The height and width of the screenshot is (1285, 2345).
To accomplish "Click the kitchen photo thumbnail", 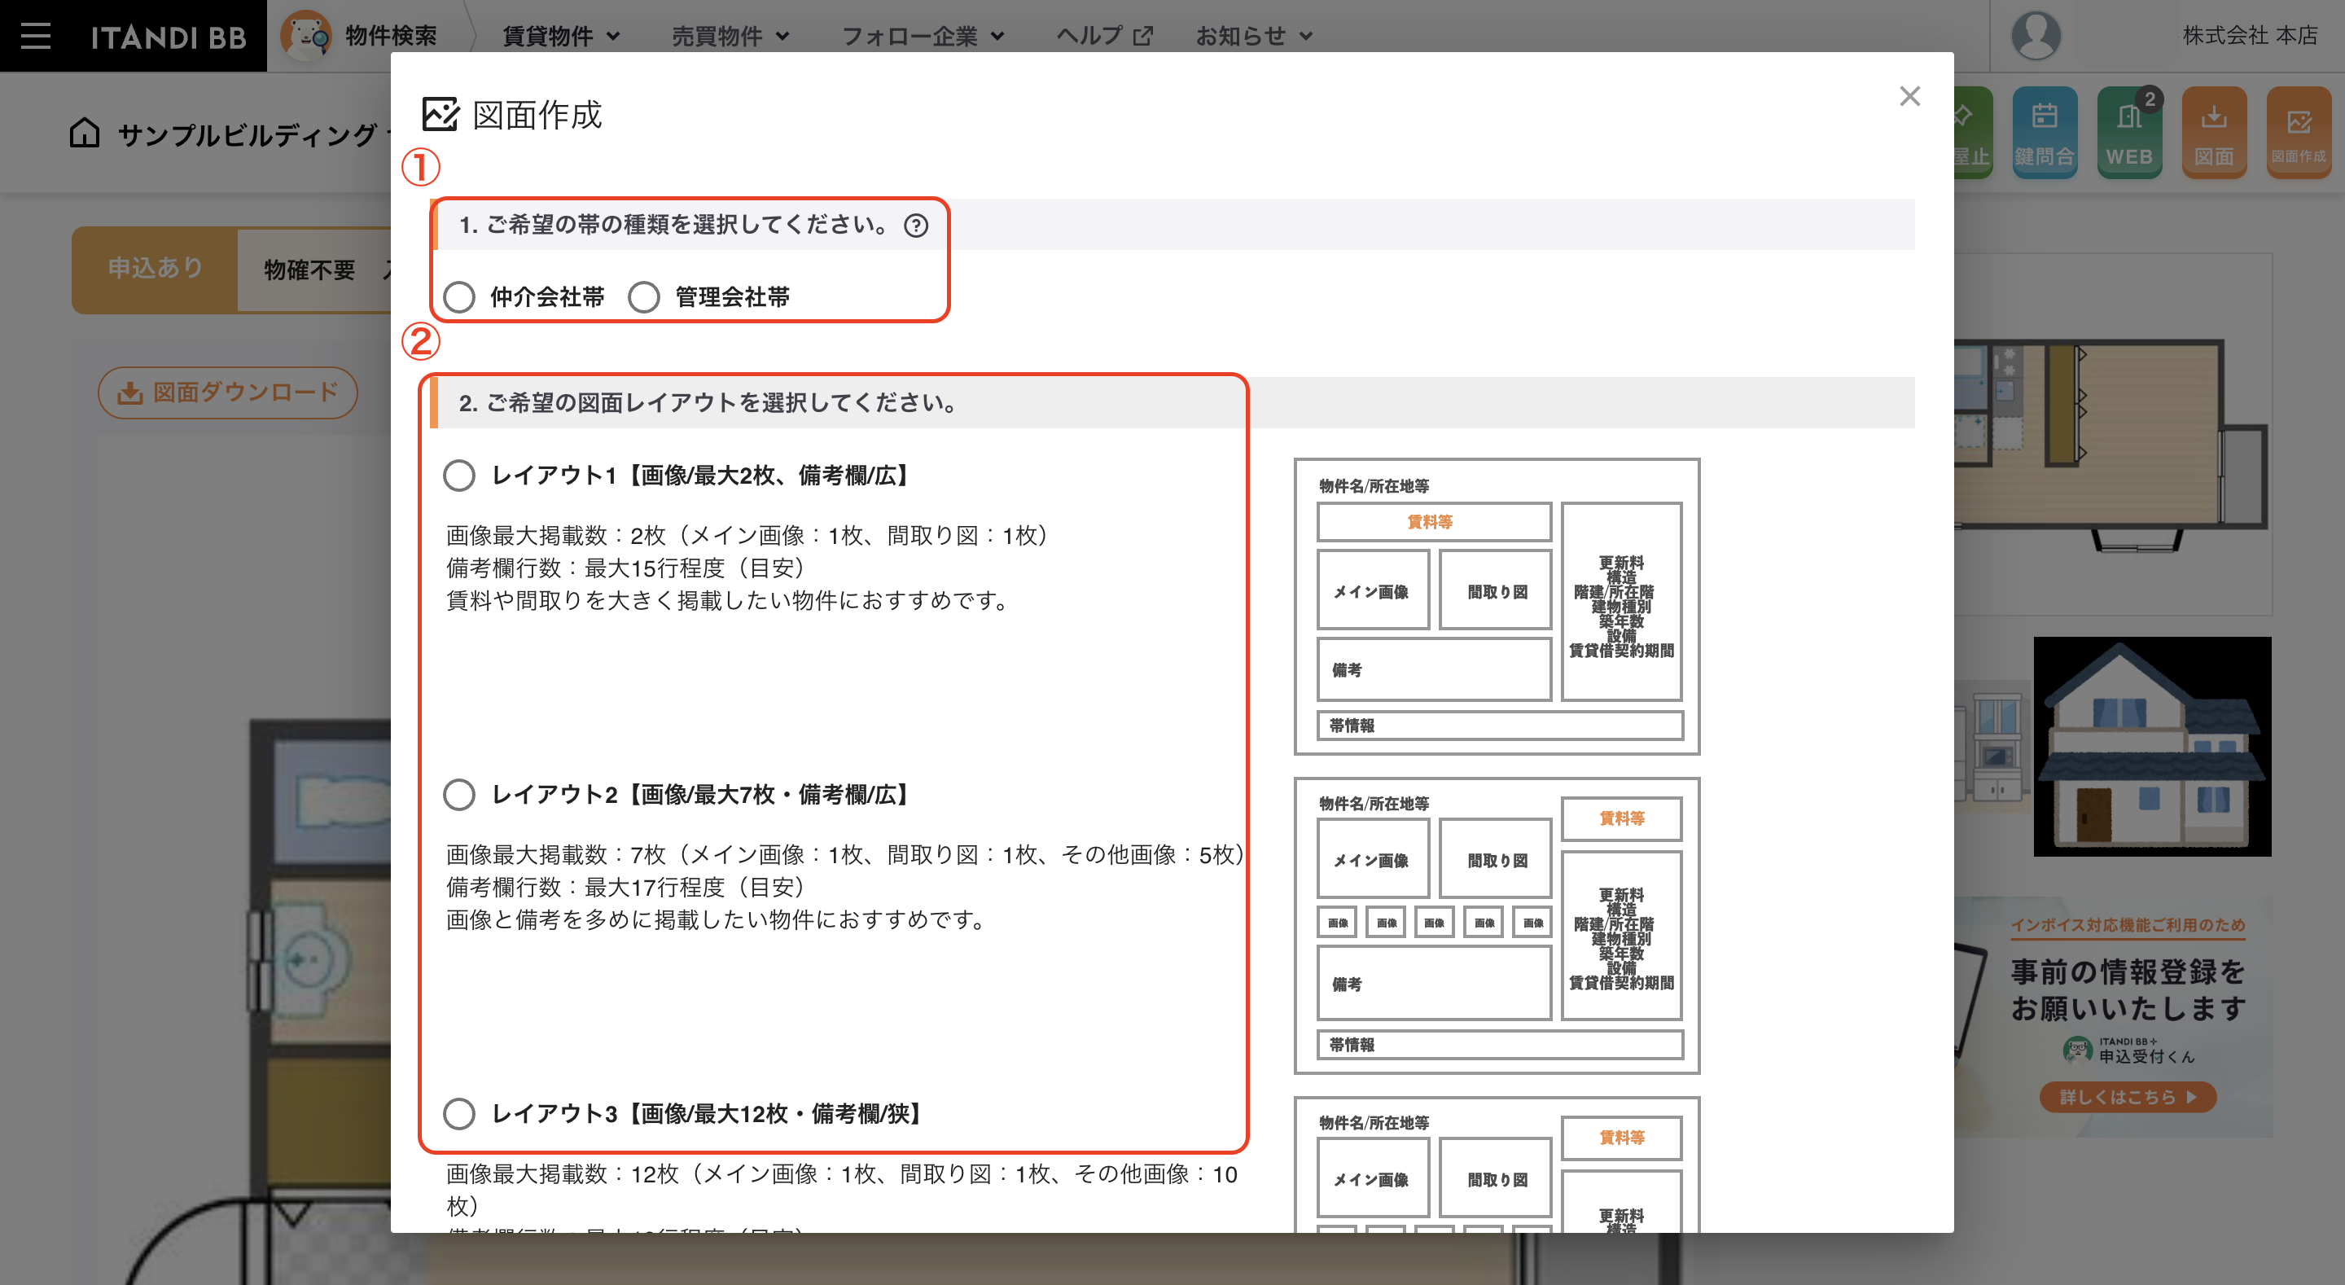I will tap(1993, 746).
